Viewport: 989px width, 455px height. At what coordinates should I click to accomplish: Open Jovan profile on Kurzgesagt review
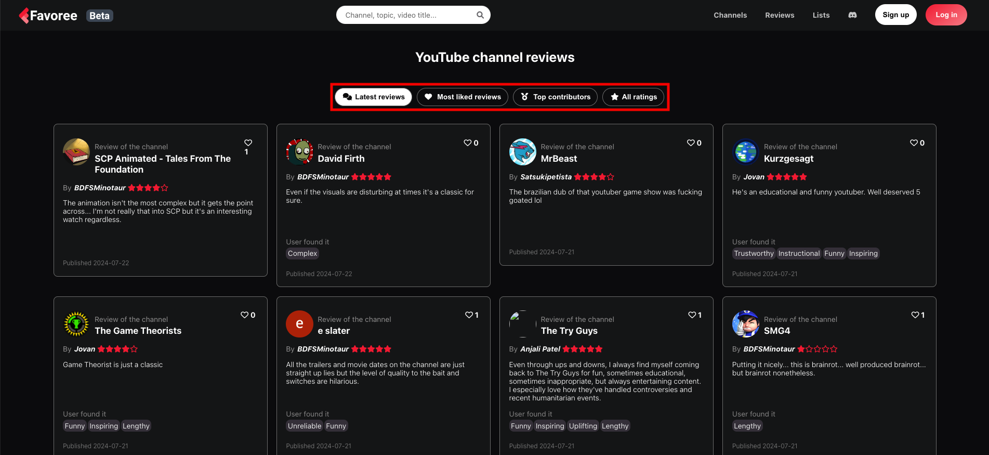[x=754, y=177]
